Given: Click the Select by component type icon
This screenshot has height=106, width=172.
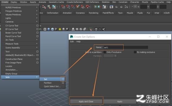Looking at the screenshot, I should (54, 7).
